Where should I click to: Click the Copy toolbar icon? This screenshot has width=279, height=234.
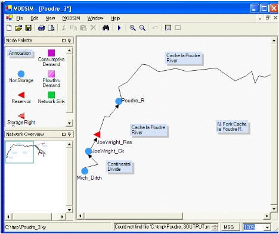[x=73, y=28]
